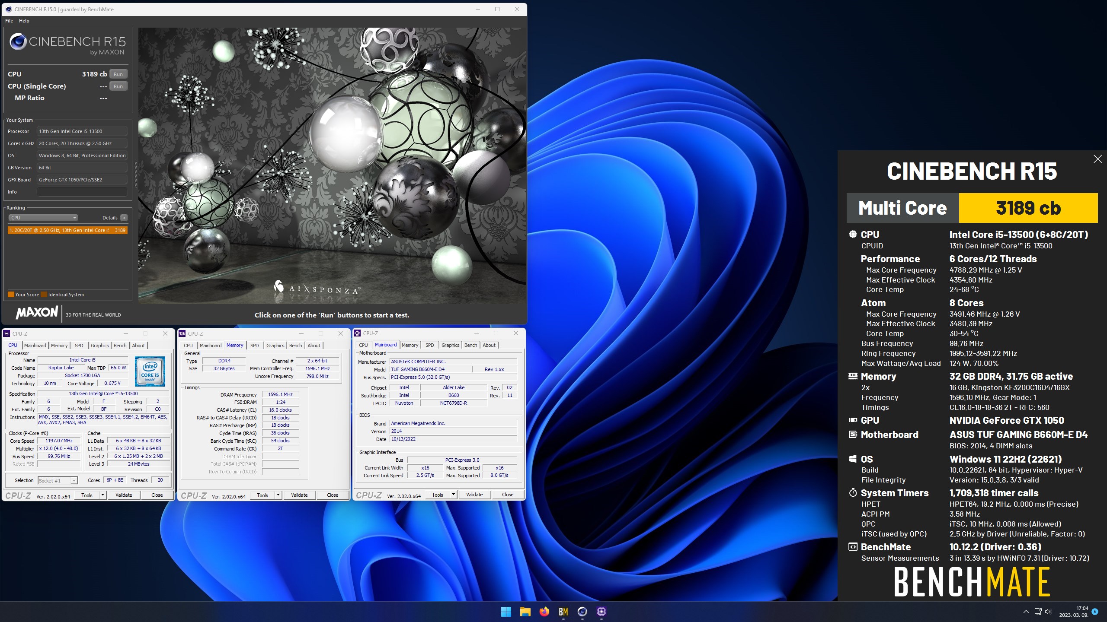Click the rendered Cinebench scene image
The width and height of the screenshot is (1107, 622).
[x=332, y=166]
